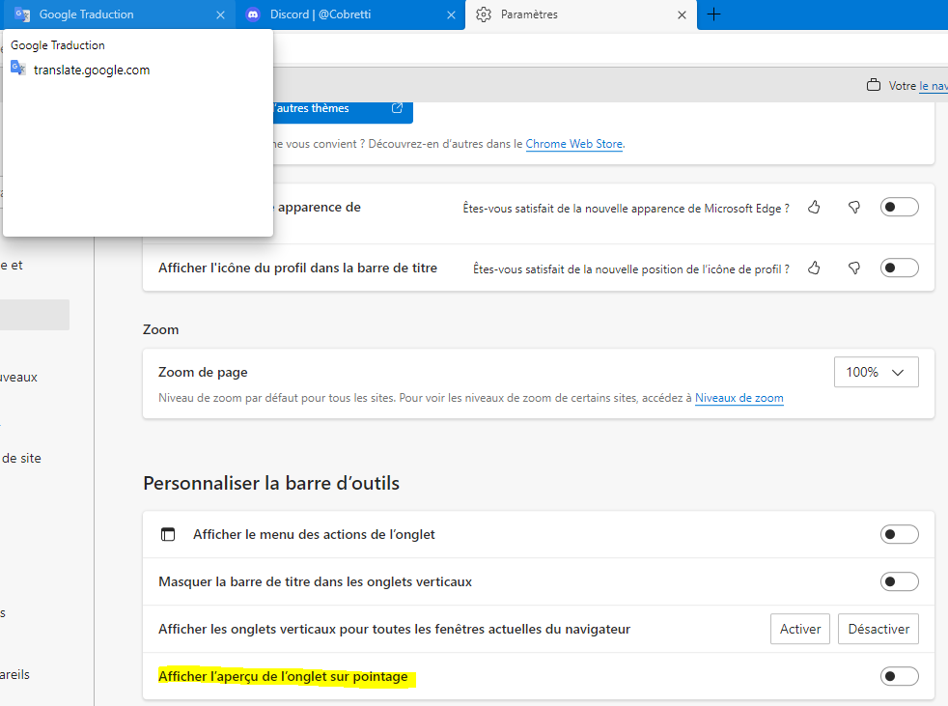Click the translate.google.com favicon in the tab preview
Viewport: 948px width, 706px height.
coord(18,69)
